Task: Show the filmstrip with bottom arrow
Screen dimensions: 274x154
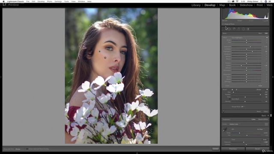Action: (x=137, y=153)
